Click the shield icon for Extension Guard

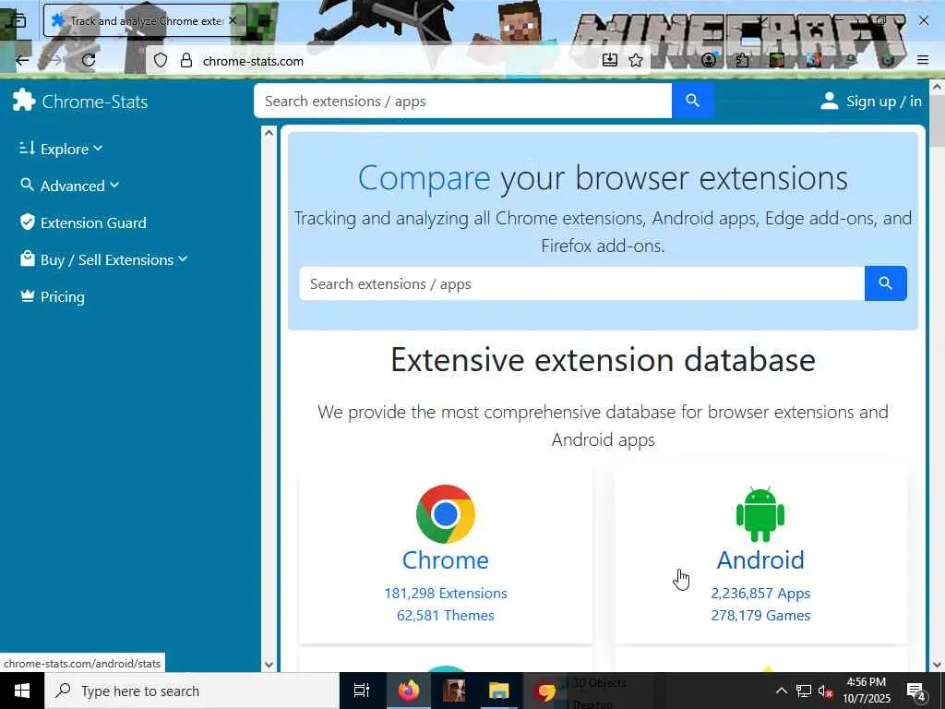click(x=27, y=222)
